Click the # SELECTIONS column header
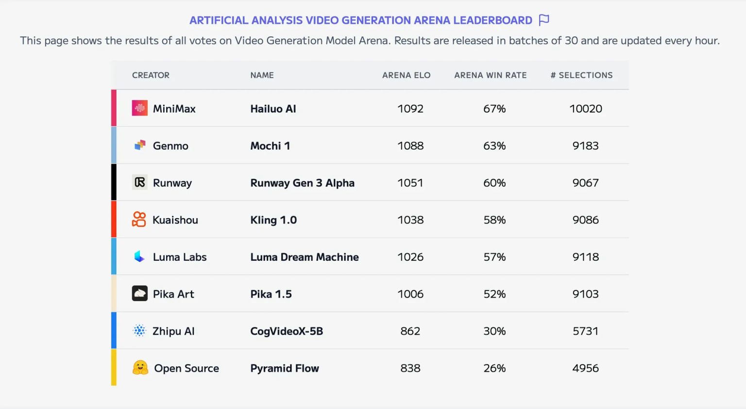The width and height of the screenshot is (746, 409). pos(581,75)
